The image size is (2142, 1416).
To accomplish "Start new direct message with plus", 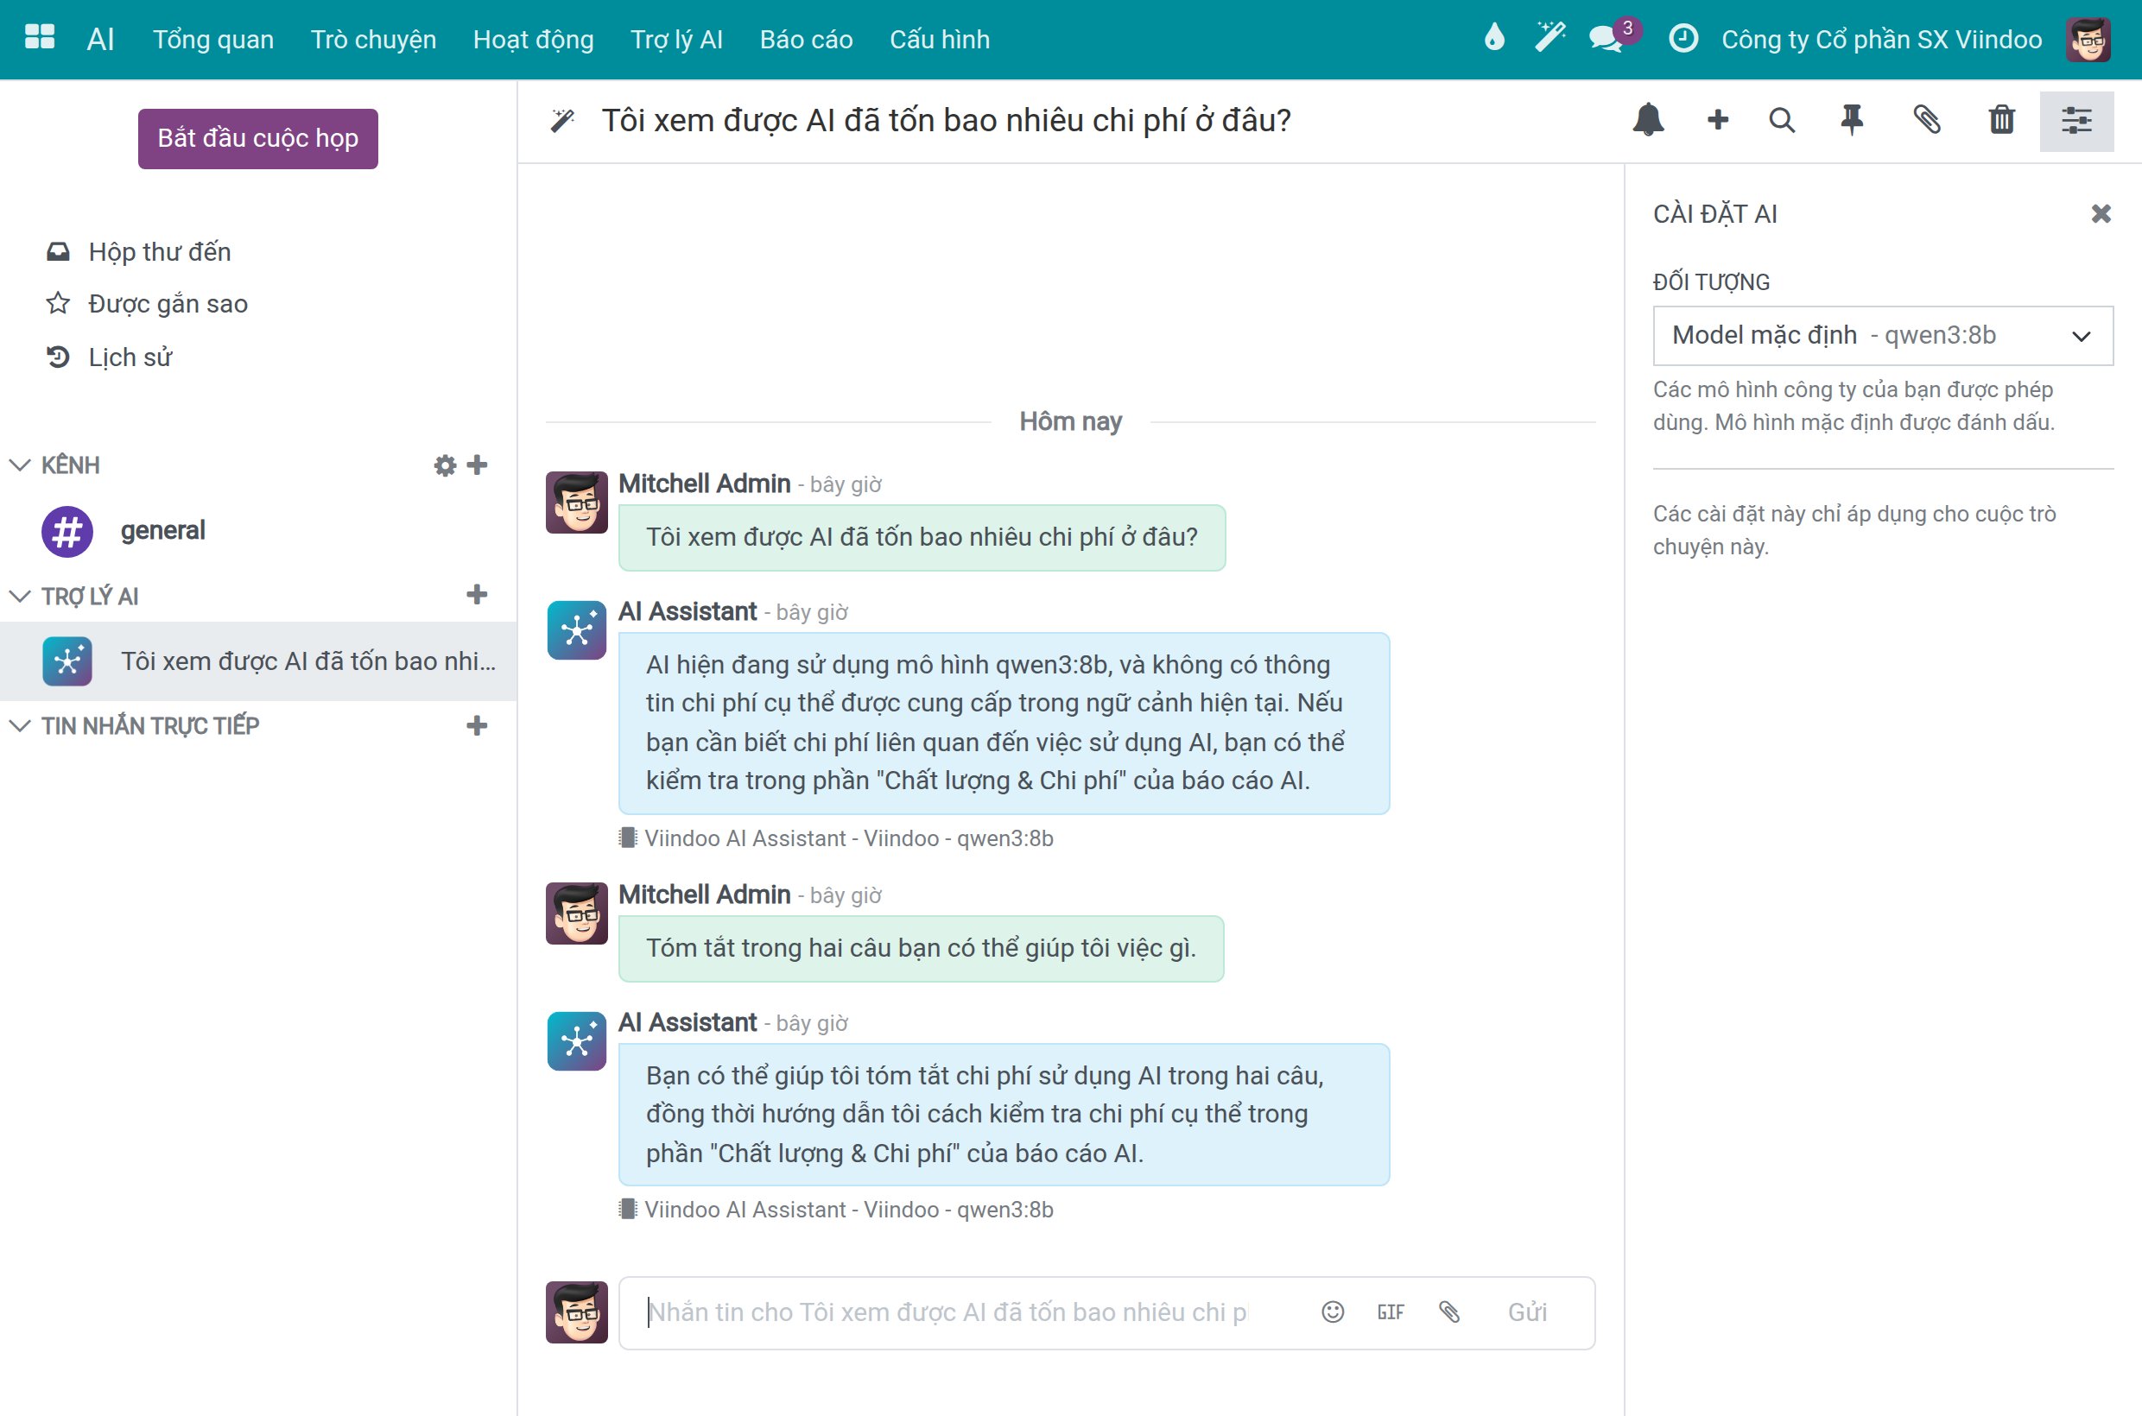I will tap(477, 725).
